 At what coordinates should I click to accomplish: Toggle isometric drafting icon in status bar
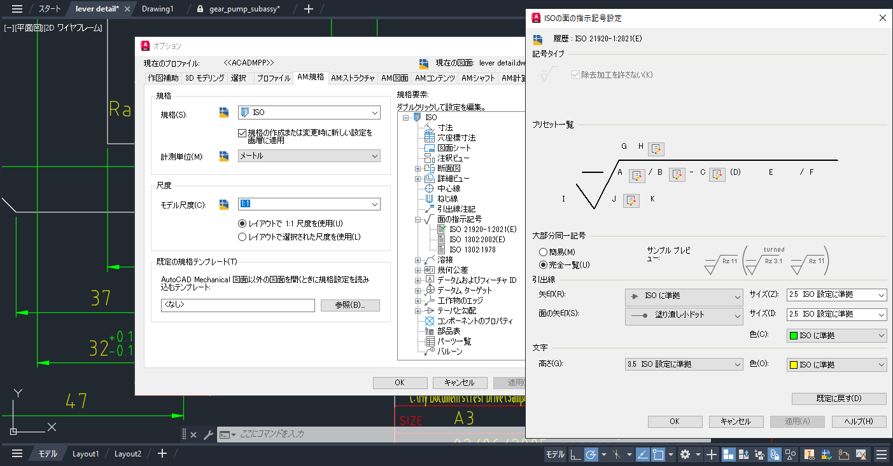(615, 455)
